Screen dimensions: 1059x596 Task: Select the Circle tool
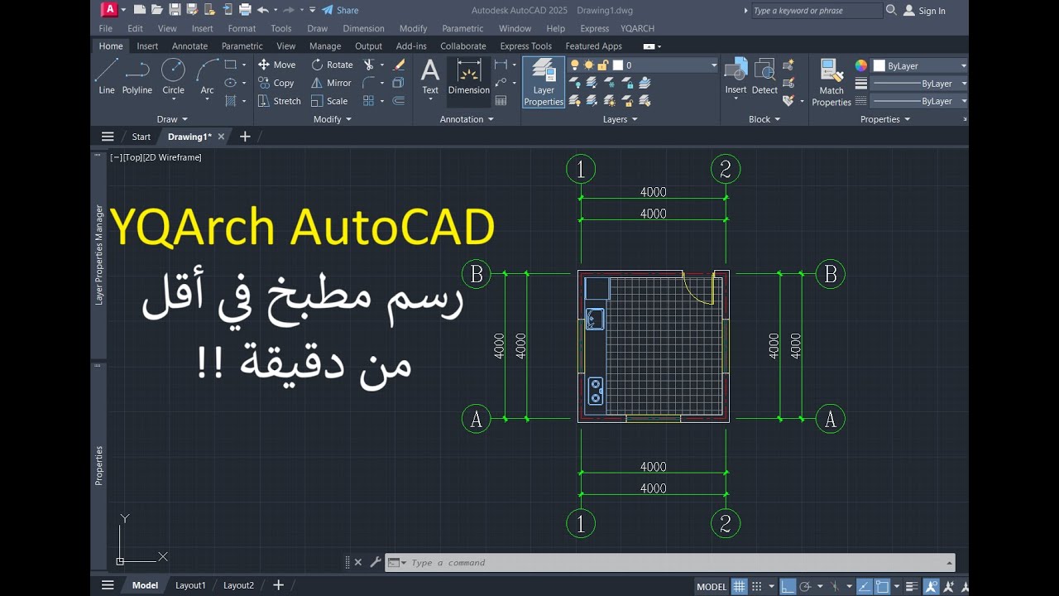click(173, 76)
